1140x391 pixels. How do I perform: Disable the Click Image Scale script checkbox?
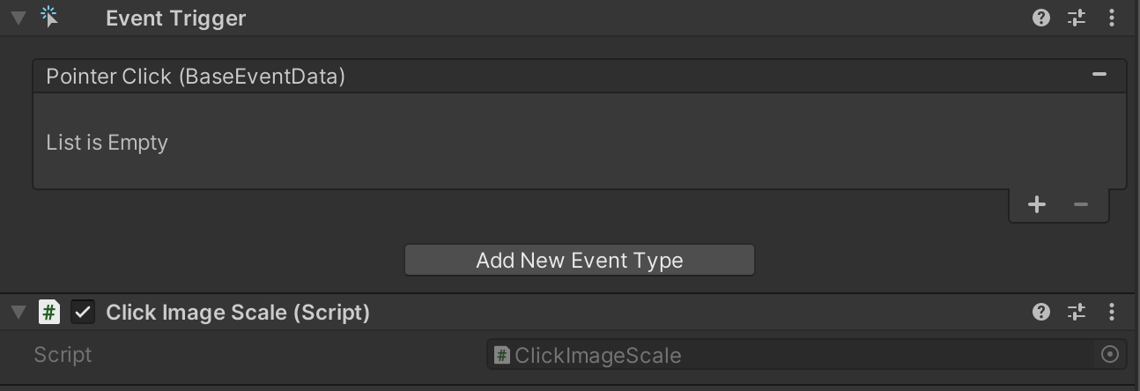coord(83,312)
